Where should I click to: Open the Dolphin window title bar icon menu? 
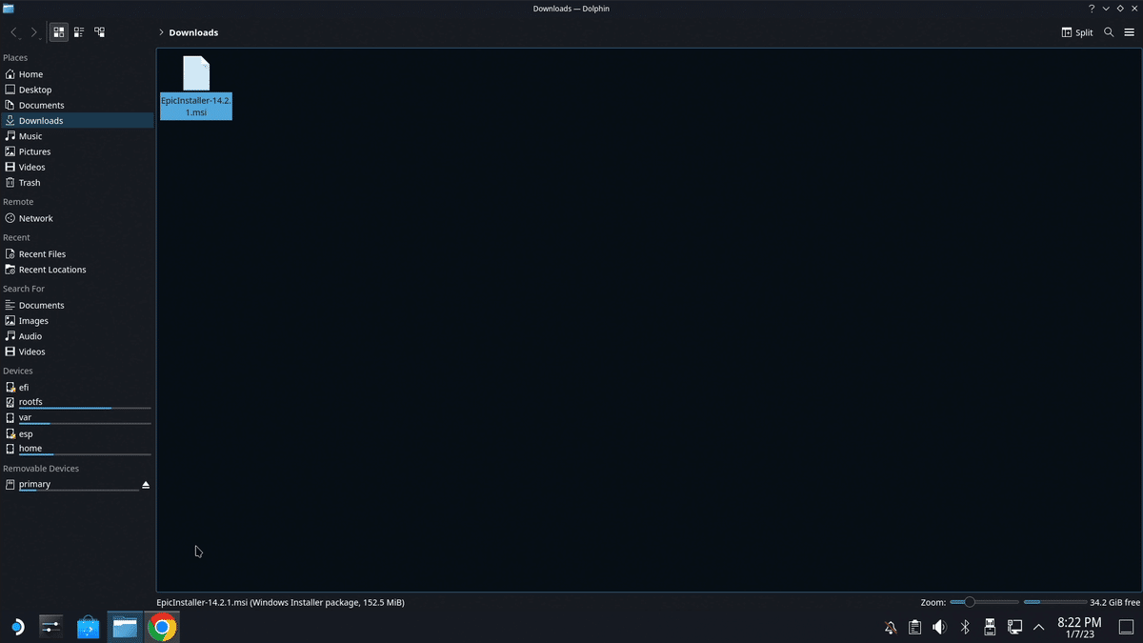(x=9, y=9)
